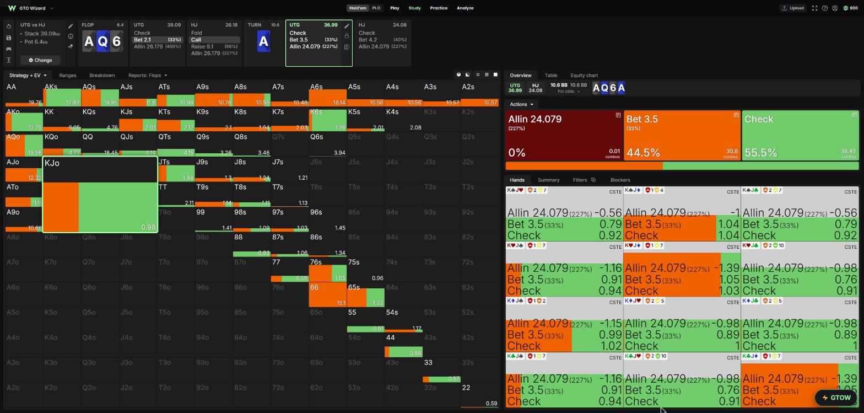Open the info icon beside UTG vs HJ

pyautogui.click(x=71, y=36)
